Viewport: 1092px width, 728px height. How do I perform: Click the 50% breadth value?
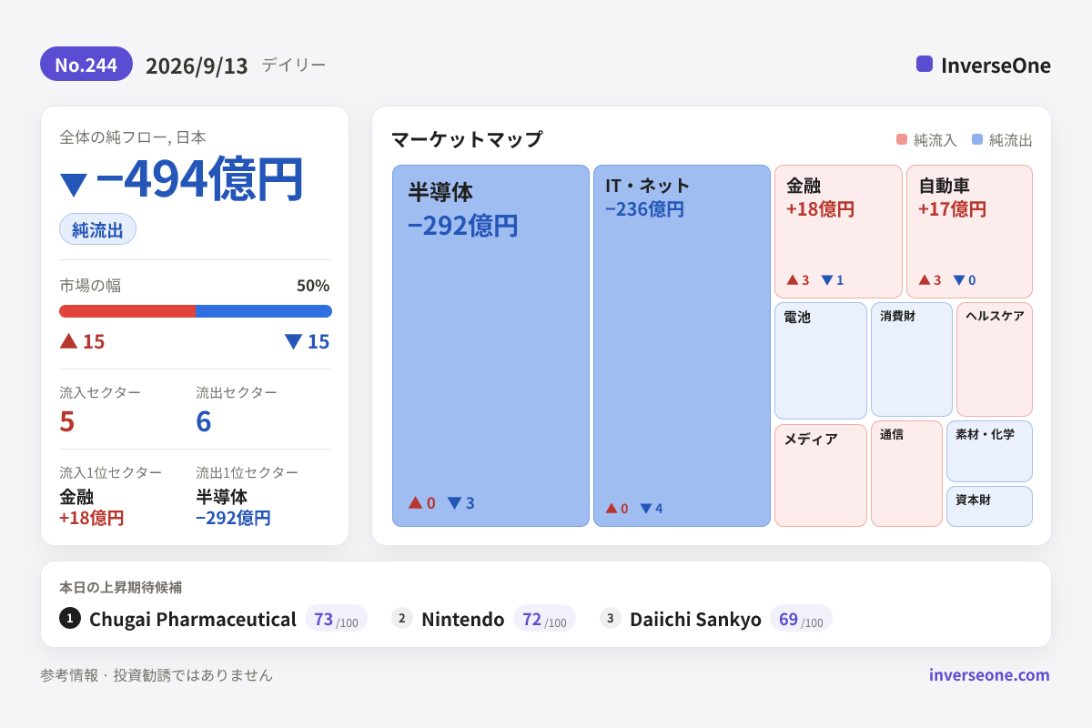[x=313, y=286]
